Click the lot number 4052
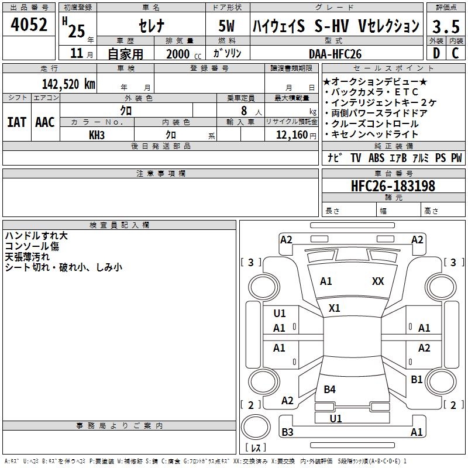Screen dimensions: 468x468 (29, 25)
